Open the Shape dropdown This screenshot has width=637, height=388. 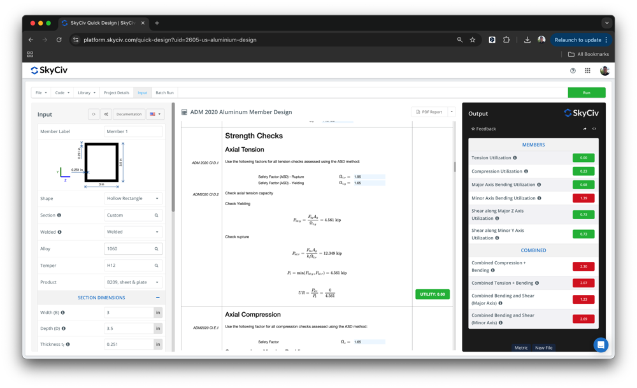click(x=132, y=199)
